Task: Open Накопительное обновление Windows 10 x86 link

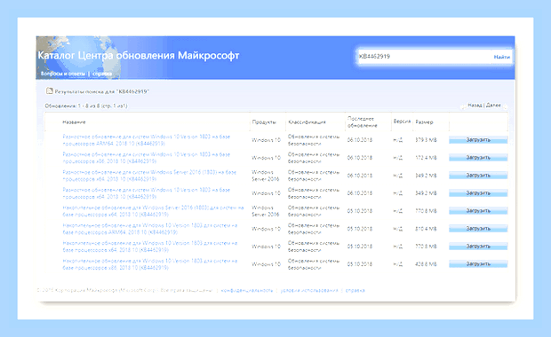Action: (x=150, y=264)
